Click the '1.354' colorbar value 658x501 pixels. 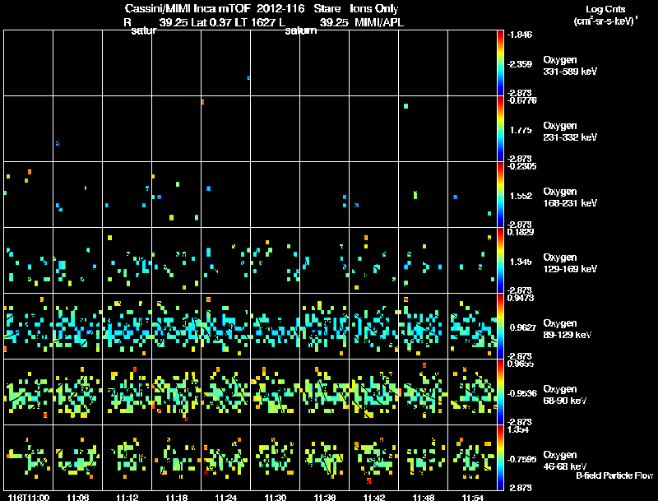click(x=518, y=429)
